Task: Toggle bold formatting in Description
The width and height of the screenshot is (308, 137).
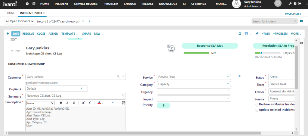Action: [x=61, y=103]
